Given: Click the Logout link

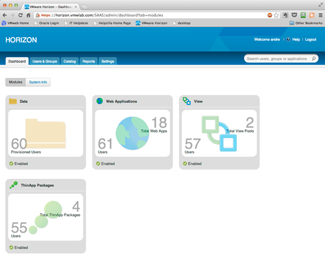Looking at the screenshot, I should coord(310,40).
